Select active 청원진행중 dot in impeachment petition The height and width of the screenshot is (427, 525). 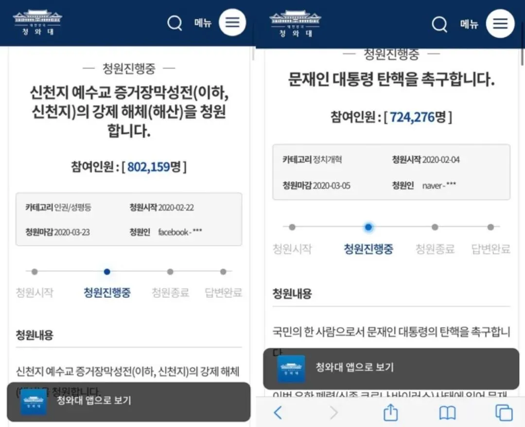point(368,227)
